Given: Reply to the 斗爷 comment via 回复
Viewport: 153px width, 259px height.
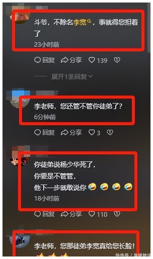Looking at the screenshot, I should [x=44, y=60].
